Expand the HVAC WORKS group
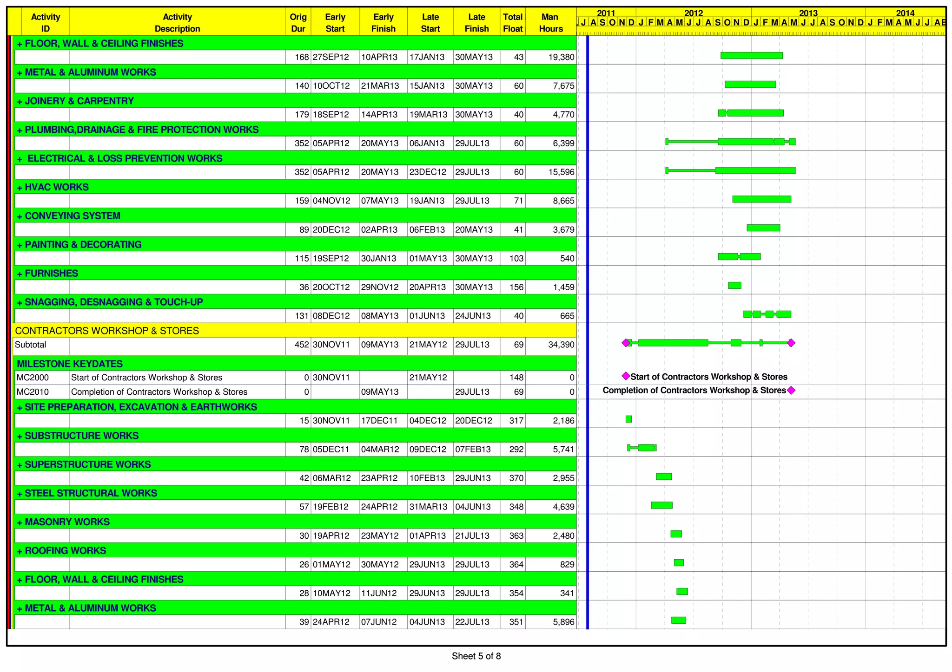 click(x=20, y=188)
